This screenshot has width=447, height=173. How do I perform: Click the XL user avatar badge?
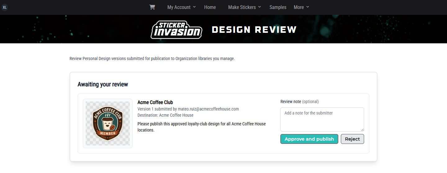point(5,7)
